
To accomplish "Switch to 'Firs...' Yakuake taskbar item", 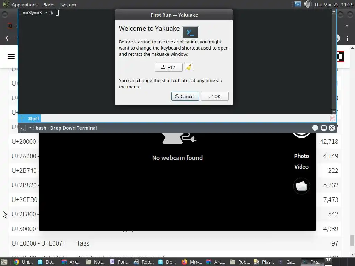I will click(x=312, y=262).
